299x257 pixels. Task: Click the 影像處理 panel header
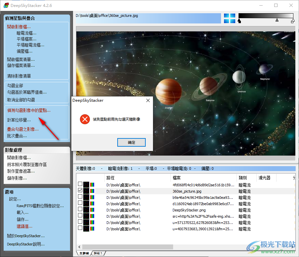[x=37, y=150]
